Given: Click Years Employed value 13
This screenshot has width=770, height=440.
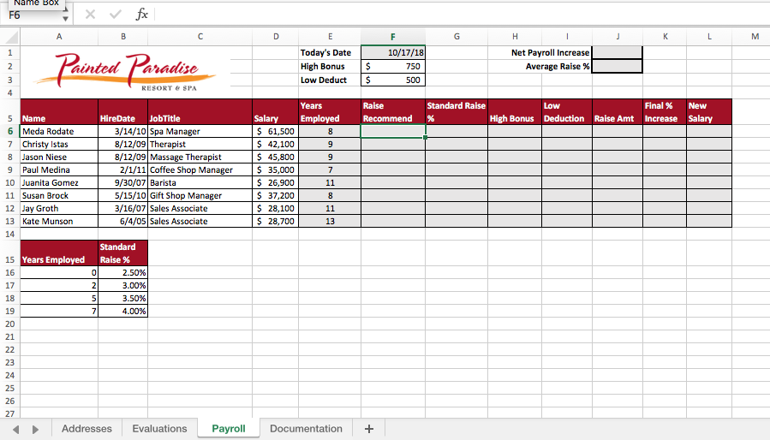Looking at the screenshot, I should 330,221.
